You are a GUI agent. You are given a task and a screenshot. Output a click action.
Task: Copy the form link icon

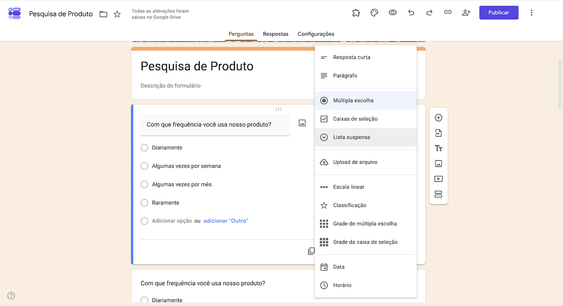point(448,13)
